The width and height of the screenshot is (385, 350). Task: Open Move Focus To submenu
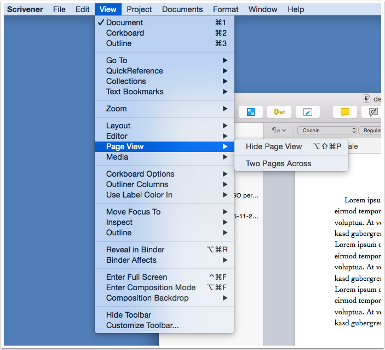click(164, 212)
